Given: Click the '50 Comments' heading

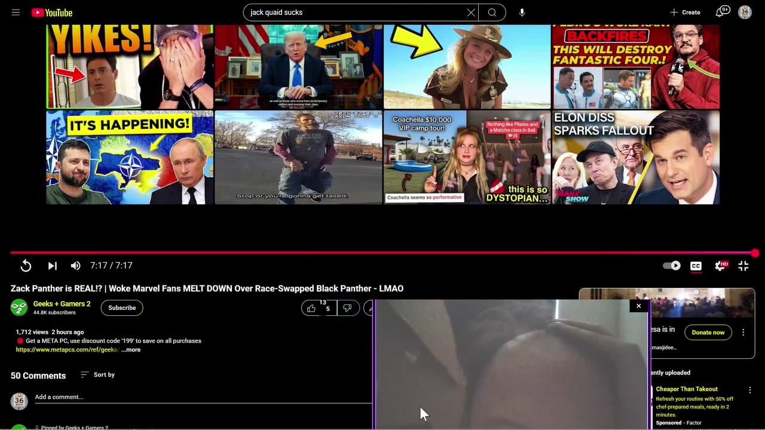Looking at the screenshot, I should click(x=38, y=376).
